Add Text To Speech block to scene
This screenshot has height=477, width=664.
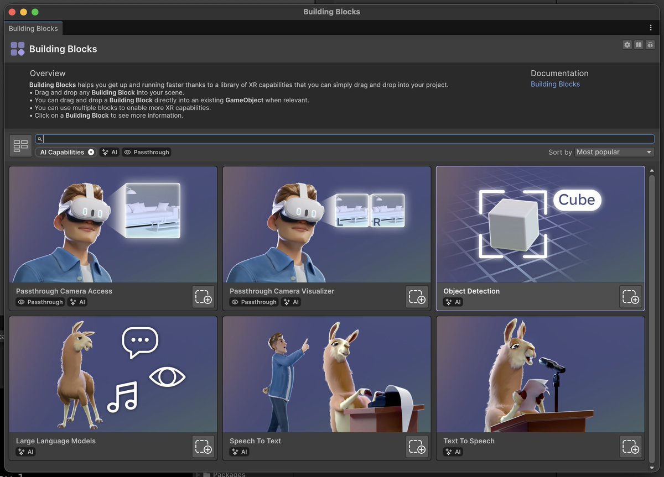(x=631, y=447)
